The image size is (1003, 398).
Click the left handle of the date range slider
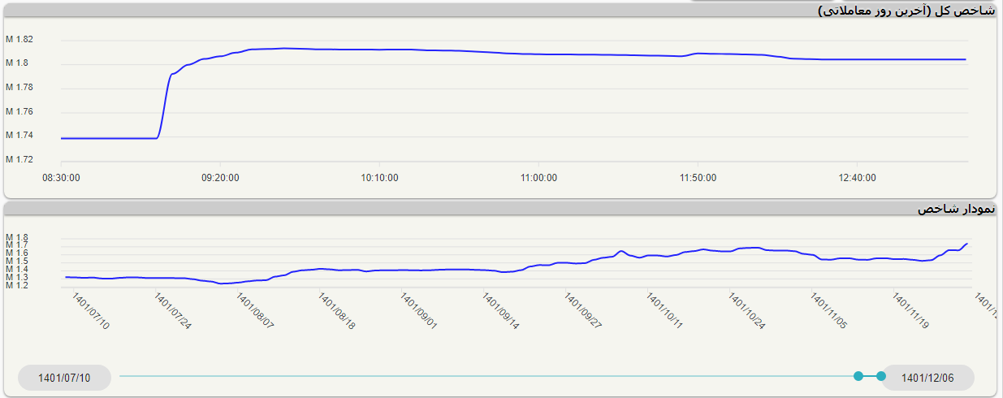858,376
